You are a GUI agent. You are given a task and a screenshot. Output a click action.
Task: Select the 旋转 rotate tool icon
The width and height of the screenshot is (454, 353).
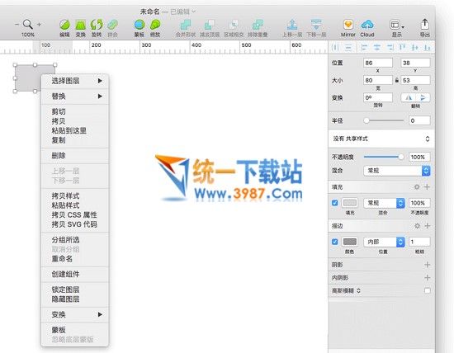pyautogui.click(x=97, y=25)
